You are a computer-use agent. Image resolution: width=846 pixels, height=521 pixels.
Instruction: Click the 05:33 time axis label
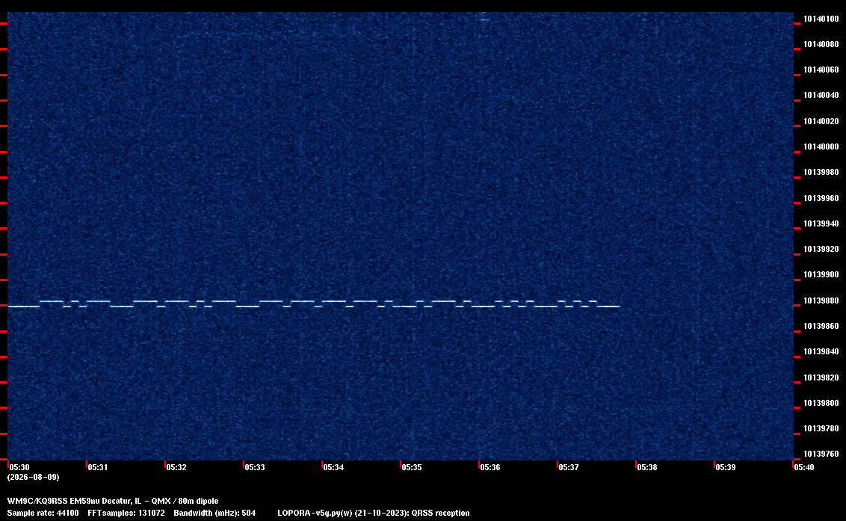(x=255, y=467)
